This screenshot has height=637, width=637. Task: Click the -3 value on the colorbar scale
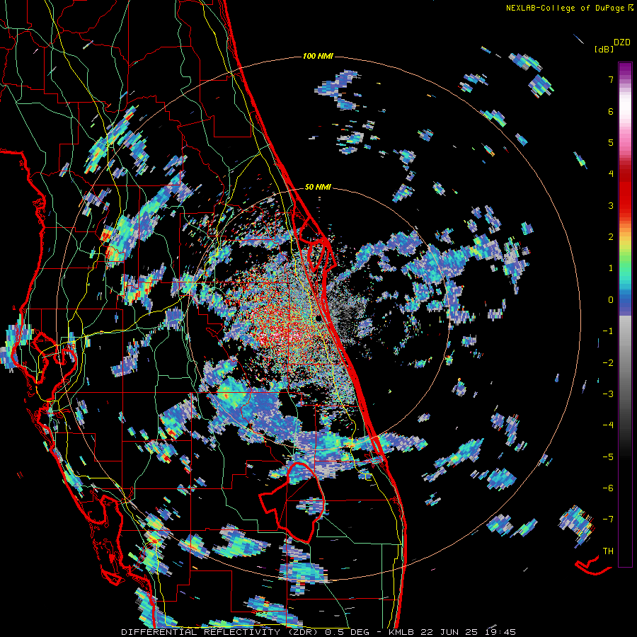(608, 394)
